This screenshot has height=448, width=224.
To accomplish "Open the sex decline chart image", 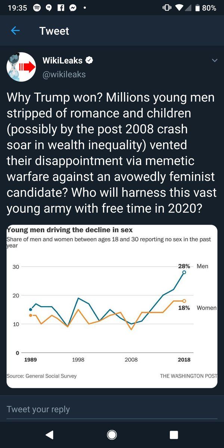I will [112, 306].
